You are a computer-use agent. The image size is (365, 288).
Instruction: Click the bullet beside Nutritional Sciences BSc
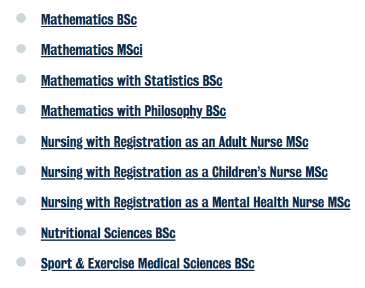point(21,231)
